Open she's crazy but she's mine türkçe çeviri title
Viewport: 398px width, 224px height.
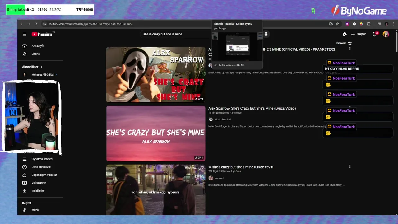coord(241,167)
